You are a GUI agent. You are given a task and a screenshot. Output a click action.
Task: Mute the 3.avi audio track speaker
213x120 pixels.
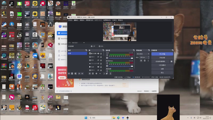point(107,58)
